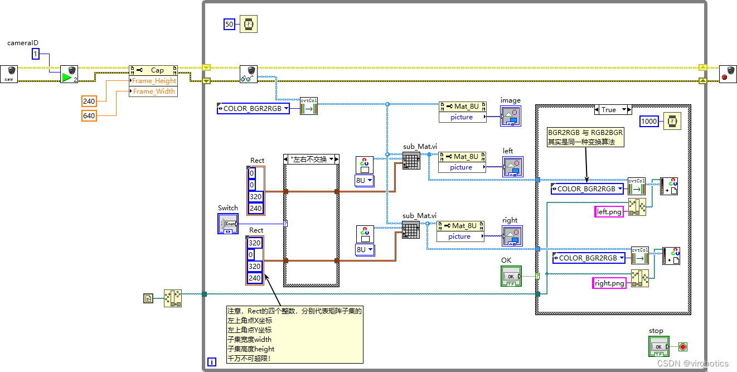Select the upper-left yellow shift register
The height and width of the screenshot is (372, 737).
coord(206,68)
